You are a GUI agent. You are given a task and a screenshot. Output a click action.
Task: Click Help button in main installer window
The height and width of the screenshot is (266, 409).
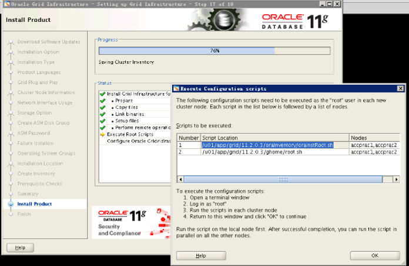tap(20, 248)
